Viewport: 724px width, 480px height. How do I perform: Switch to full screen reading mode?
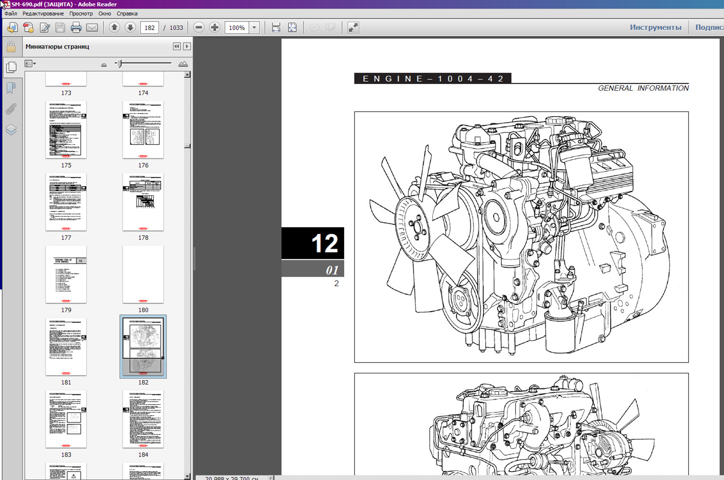click(x=353, y=28)
